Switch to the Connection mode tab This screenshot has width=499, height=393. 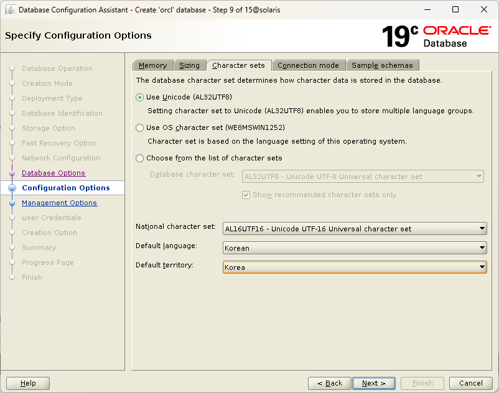[309, 65]
